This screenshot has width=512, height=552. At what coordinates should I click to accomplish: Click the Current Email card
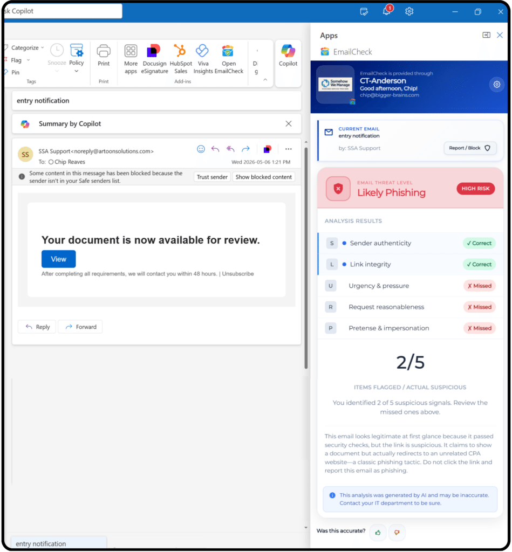pos(411,141)
